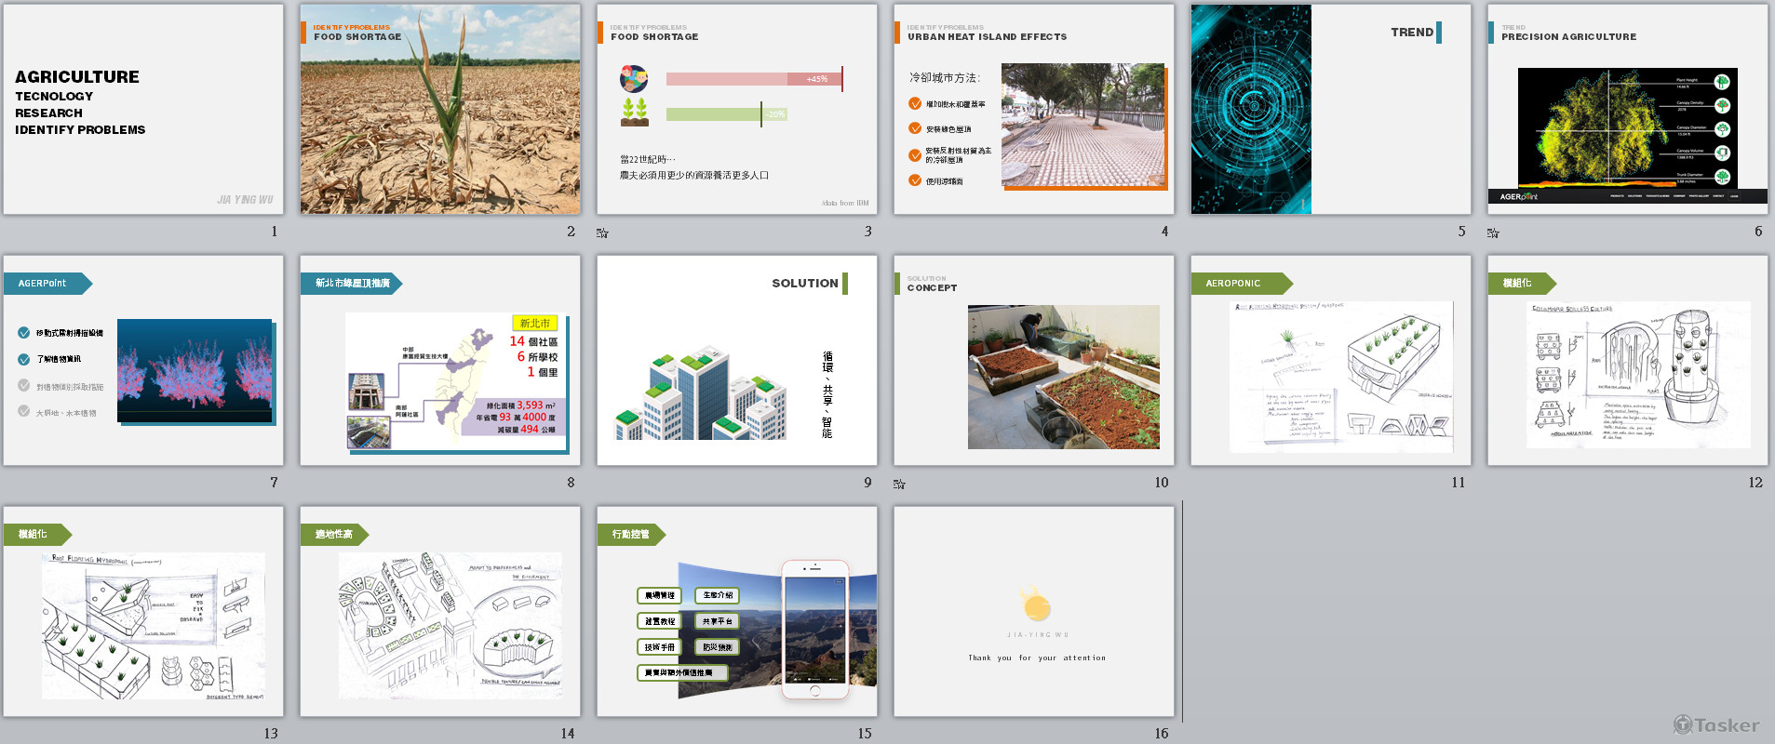Select the Agriculture title slide thumbnail
Screen dimensions: 1775x744
[x=143, y=110]
